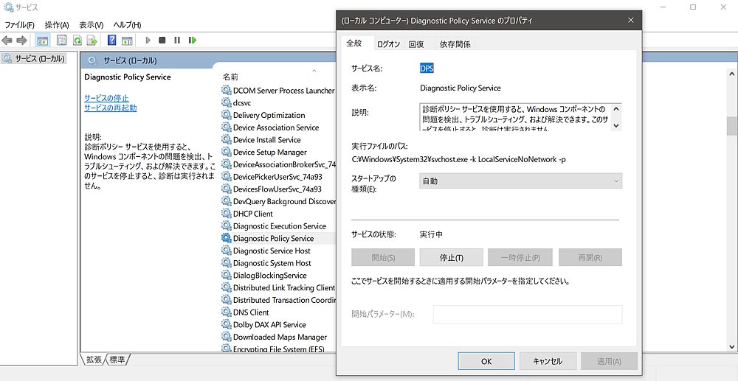Screen dimensions: 738x381
Task: Click gear icon beside Downloaded Maps Manager
Action: pos(227,337)
